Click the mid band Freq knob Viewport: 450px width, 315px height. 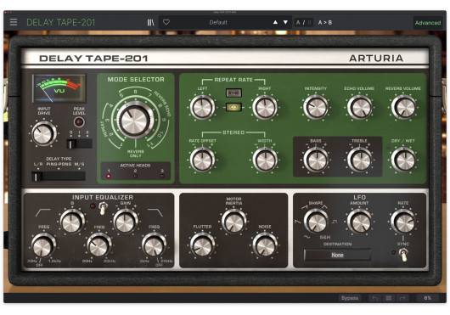pos(98,245)
